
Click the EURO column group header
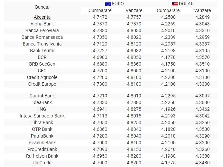coord(118,4)
